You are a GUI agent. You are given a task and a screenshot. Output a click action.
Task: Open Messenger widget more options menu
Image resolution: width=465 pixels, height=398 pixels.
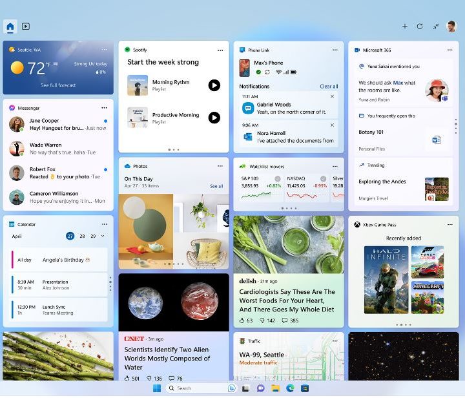pyautogui.click(x=104, y=108)
